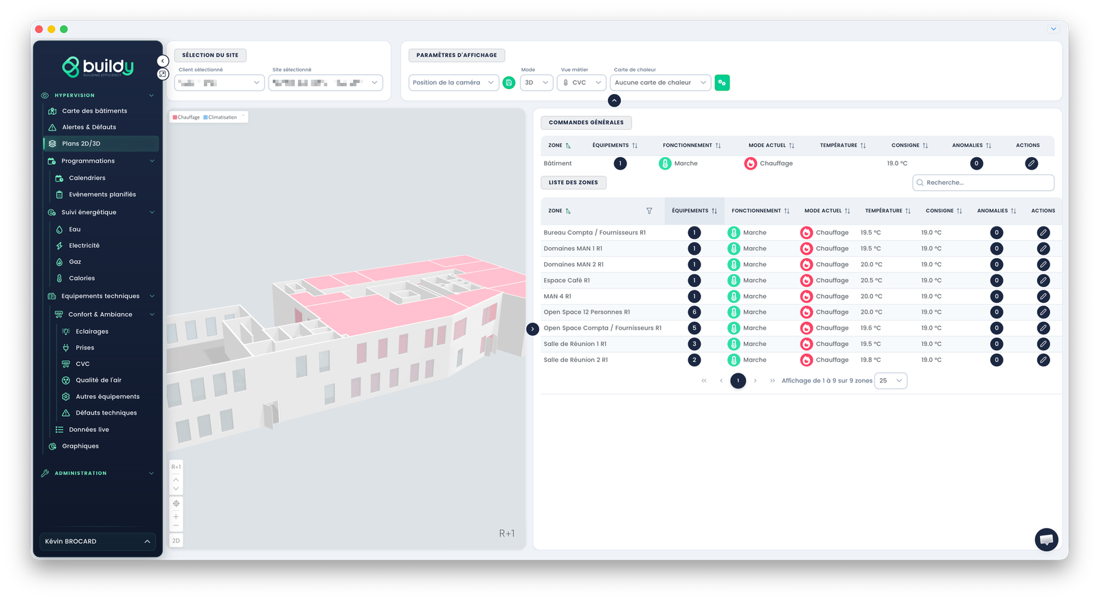Sort zone list by Température column
Screen dimensions: 1099x600
point(888,211)
